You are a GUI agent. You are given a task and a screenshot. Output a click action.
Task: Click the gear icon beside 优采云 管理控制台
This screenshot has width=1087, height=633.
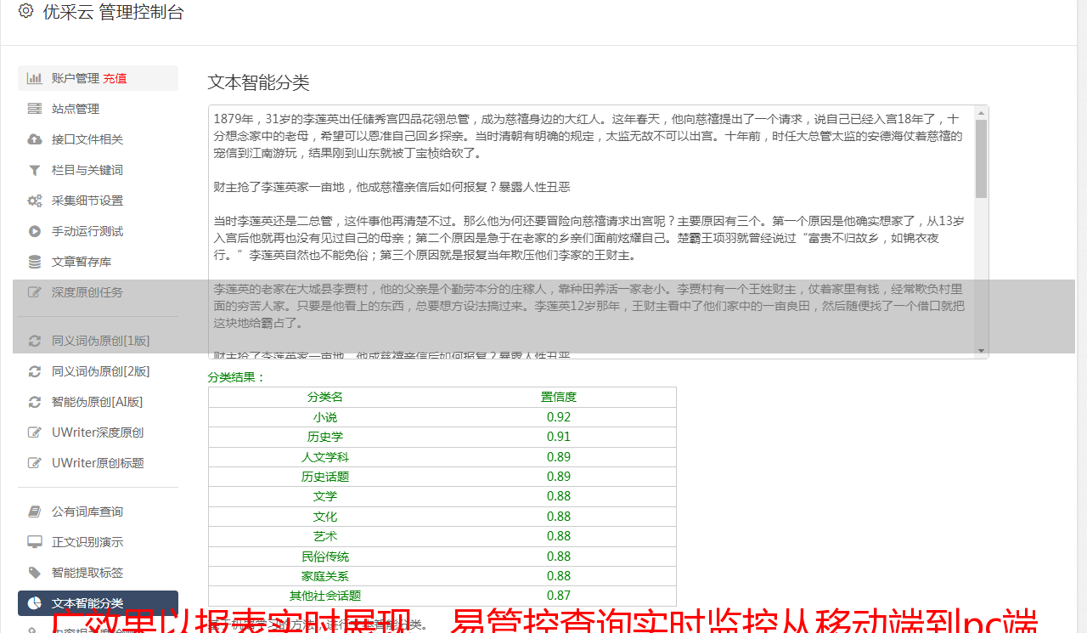tap(25, 11)
